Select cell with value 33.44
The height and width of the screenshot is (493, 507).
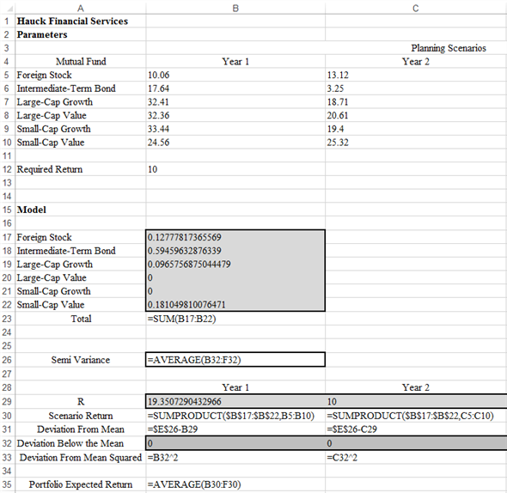click(x=235, y=129)
